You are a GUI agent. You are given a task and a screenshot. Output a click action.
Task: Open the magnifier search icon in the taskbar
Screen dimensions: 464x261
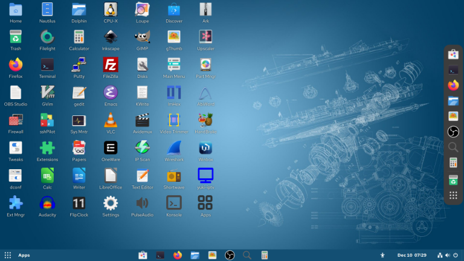[x=246, y=255]
